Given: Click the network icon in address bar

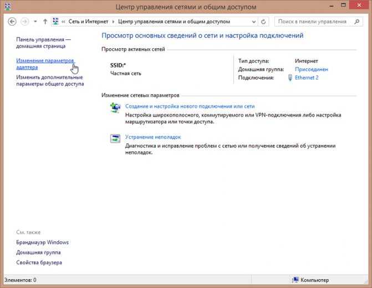Looking at the screenshot, I should coord(55,22).
